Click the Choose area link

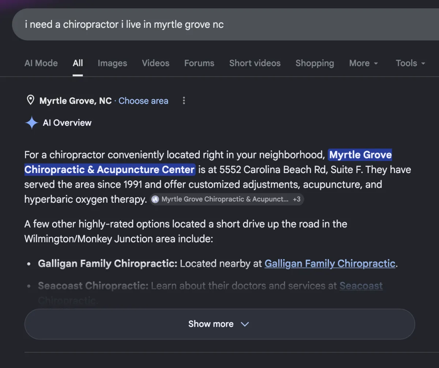(143, 101)
